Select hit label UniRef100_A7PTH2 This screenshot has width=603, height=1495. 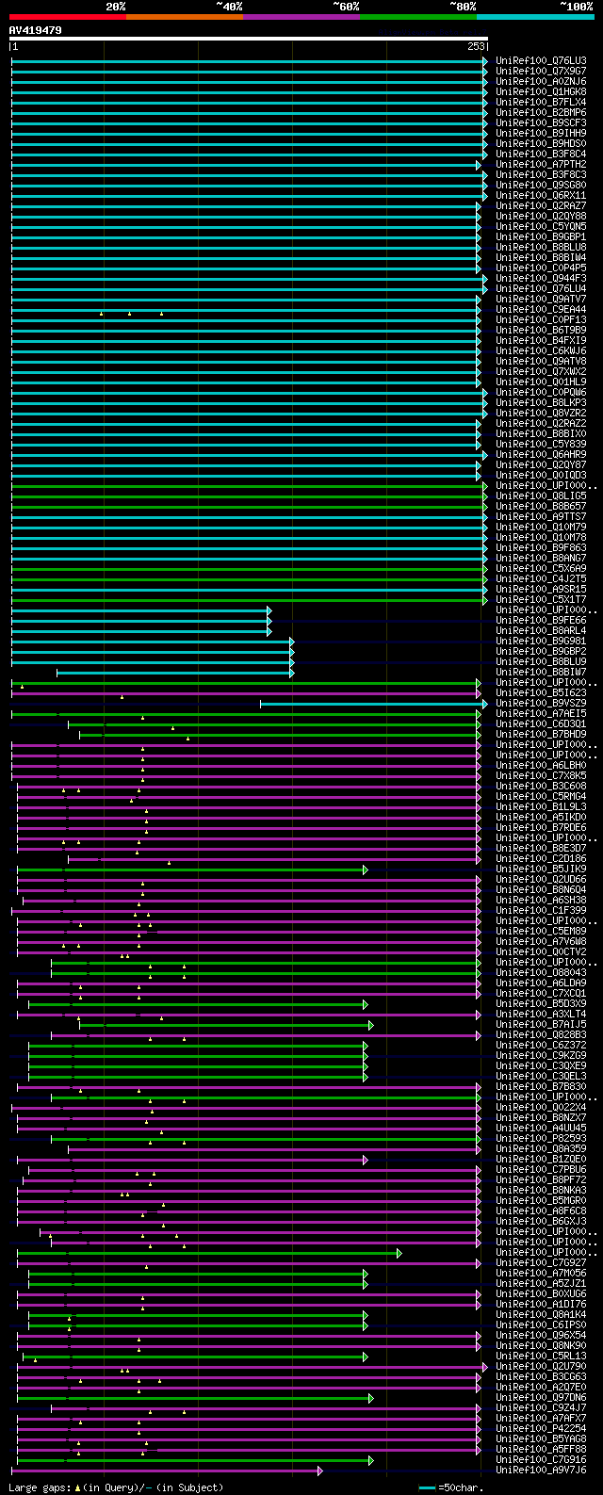pyautogui.click(x=541, y=165)
